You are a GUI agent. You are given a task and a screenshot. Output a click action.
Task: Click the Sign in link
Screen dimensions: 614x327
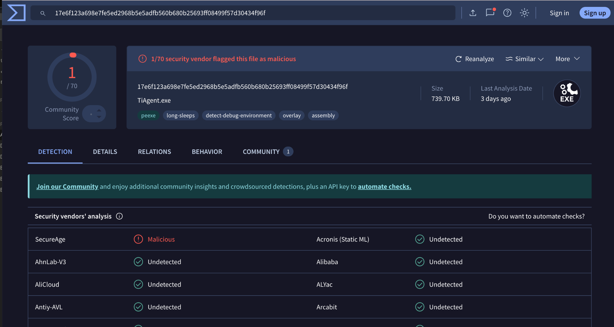point(559,13)
